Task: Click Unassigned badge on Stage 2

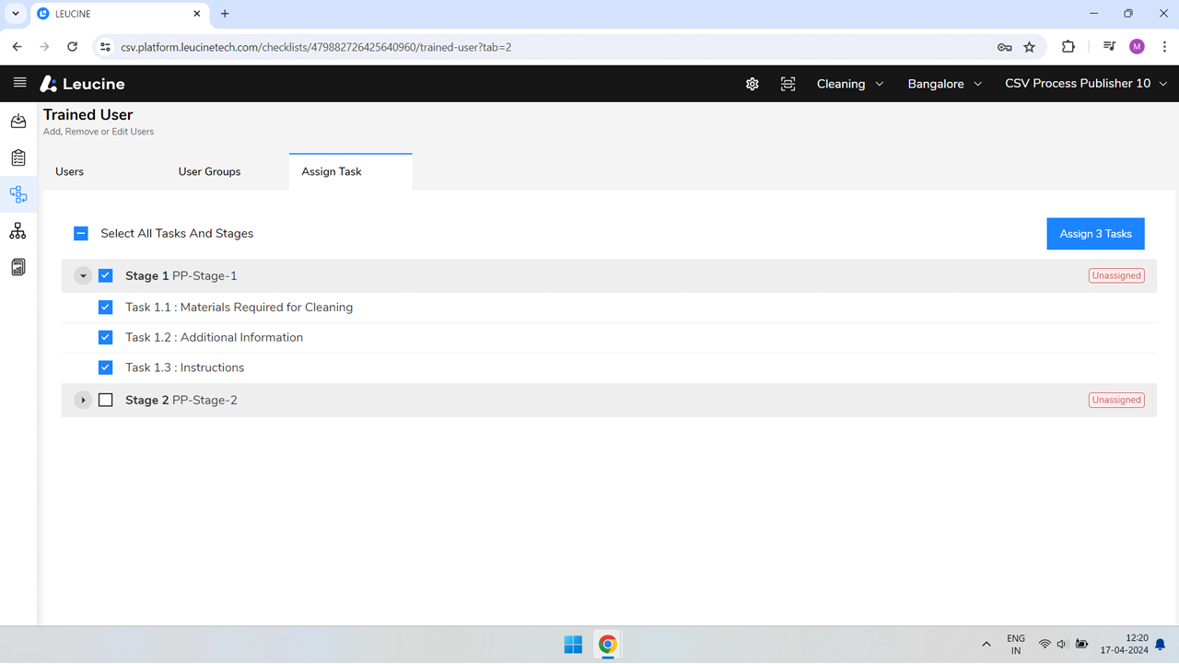Action: click(x=1116, y=400)
